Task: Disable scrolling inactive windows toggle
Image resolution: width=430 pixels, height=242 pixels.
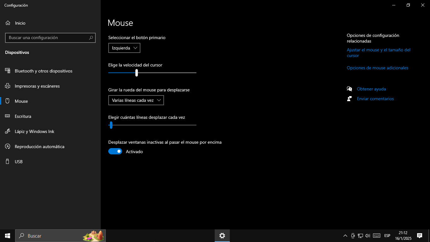Action: [x=115, y=152]
